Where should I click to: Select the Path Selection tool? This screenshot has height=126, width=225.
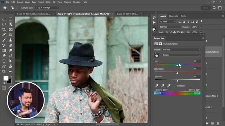(x=11, y=61)
